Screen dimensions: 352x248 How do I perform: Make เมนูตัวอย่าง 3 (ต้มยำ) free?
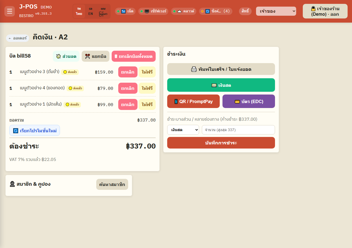[147, 72]
